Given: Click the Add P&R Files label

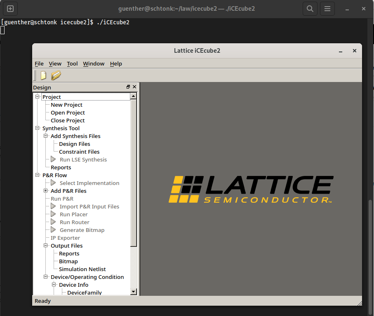Looking at the screenshot, I should (68, 191).
